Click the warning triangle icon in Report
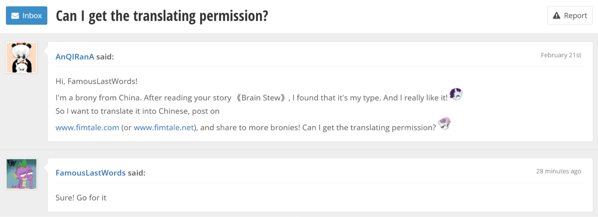The image size is (598, 217). 556,16
